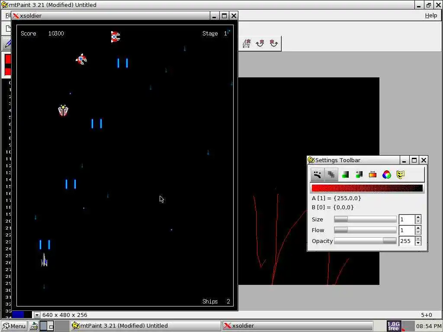The image size is (443, 332).
Task: Open the partially hidden File menu
Action: point(8,16)
